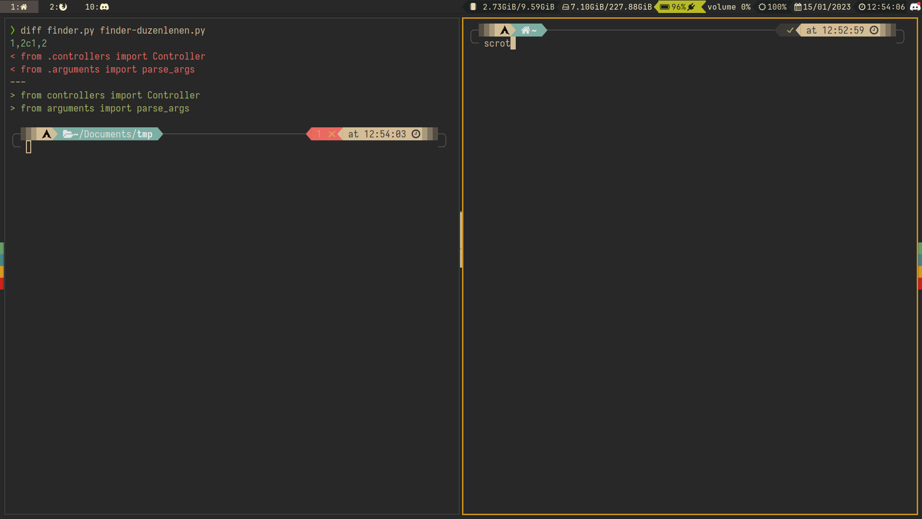Click the clock icon in status bar
Image resolution: width=922 pixels, height=519 pixels.
tap(862, 7)
